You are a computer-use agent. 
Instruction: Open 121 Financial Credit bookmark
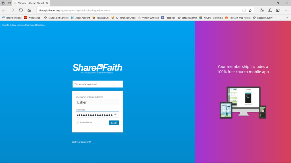click(x=123, y=18)
